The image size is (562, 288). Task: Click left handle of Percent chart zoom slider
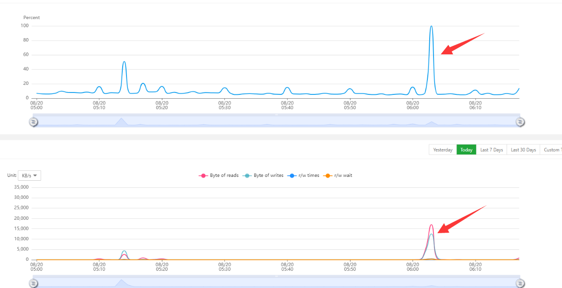[33, 122]
